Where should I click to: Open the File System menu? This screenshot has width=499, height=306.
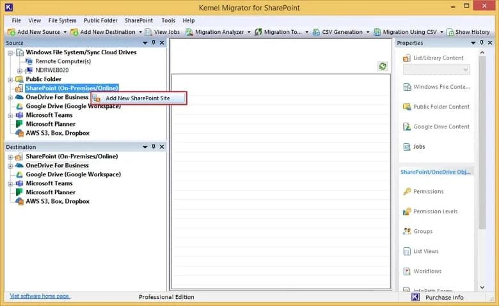pyautogui.click(x=63, y=20)
